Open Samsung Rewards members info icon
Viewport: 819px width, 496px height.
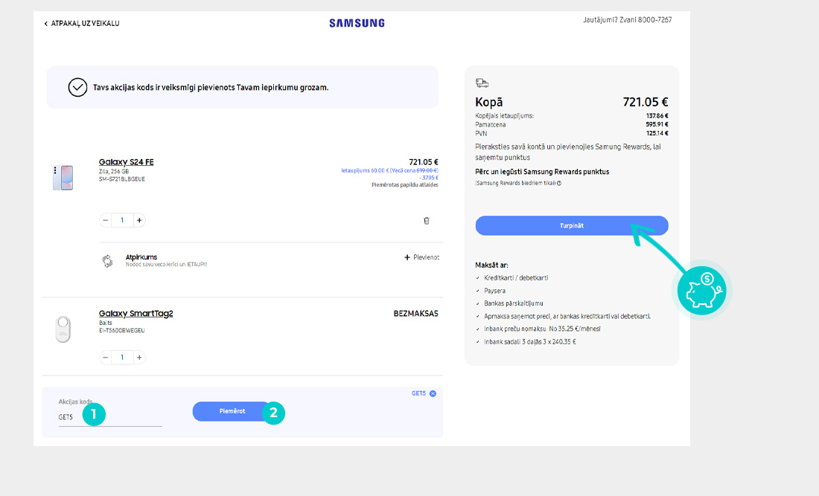[559, 183]
